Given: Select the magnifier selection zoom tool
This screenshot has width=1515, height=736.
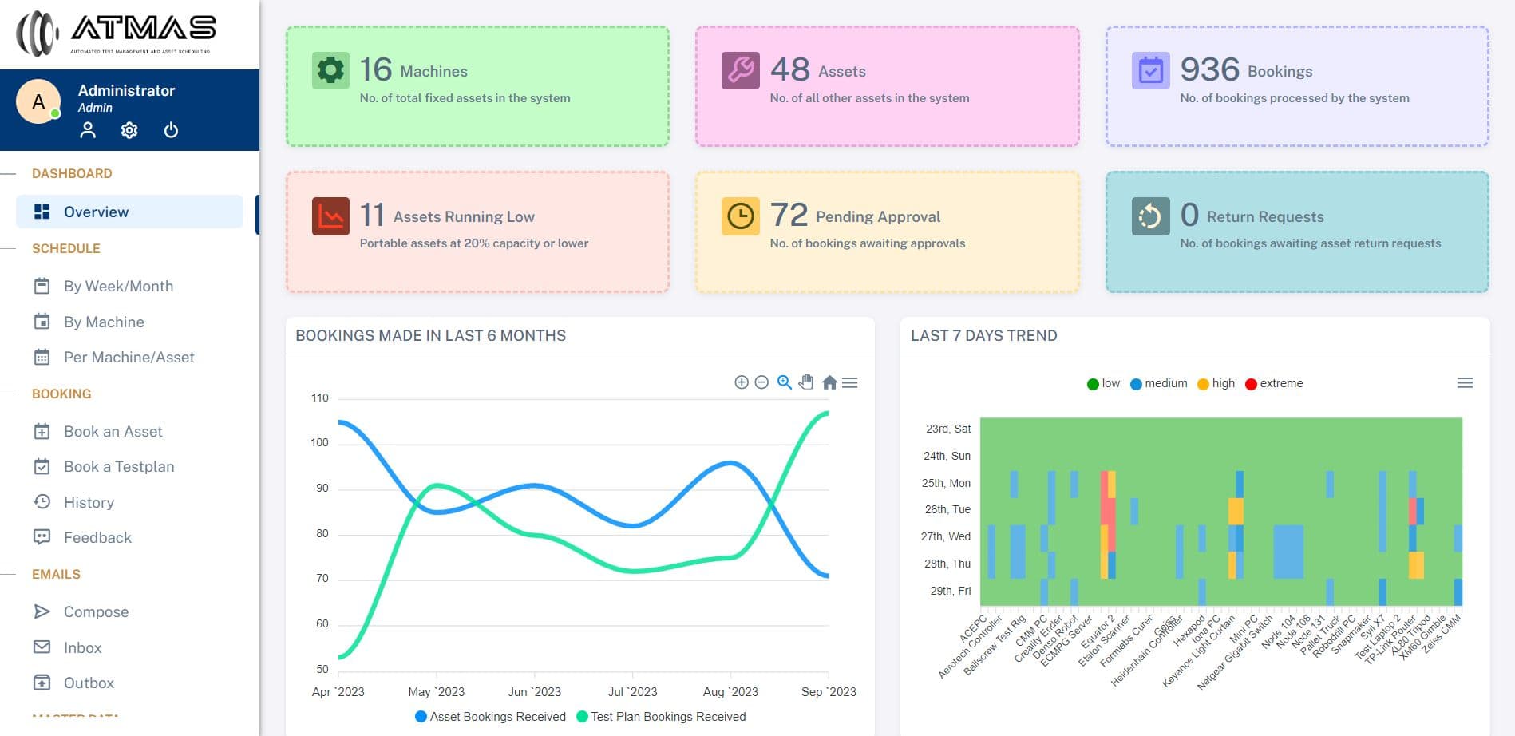Looking at the screenshot, I should (x=785, y=382).
